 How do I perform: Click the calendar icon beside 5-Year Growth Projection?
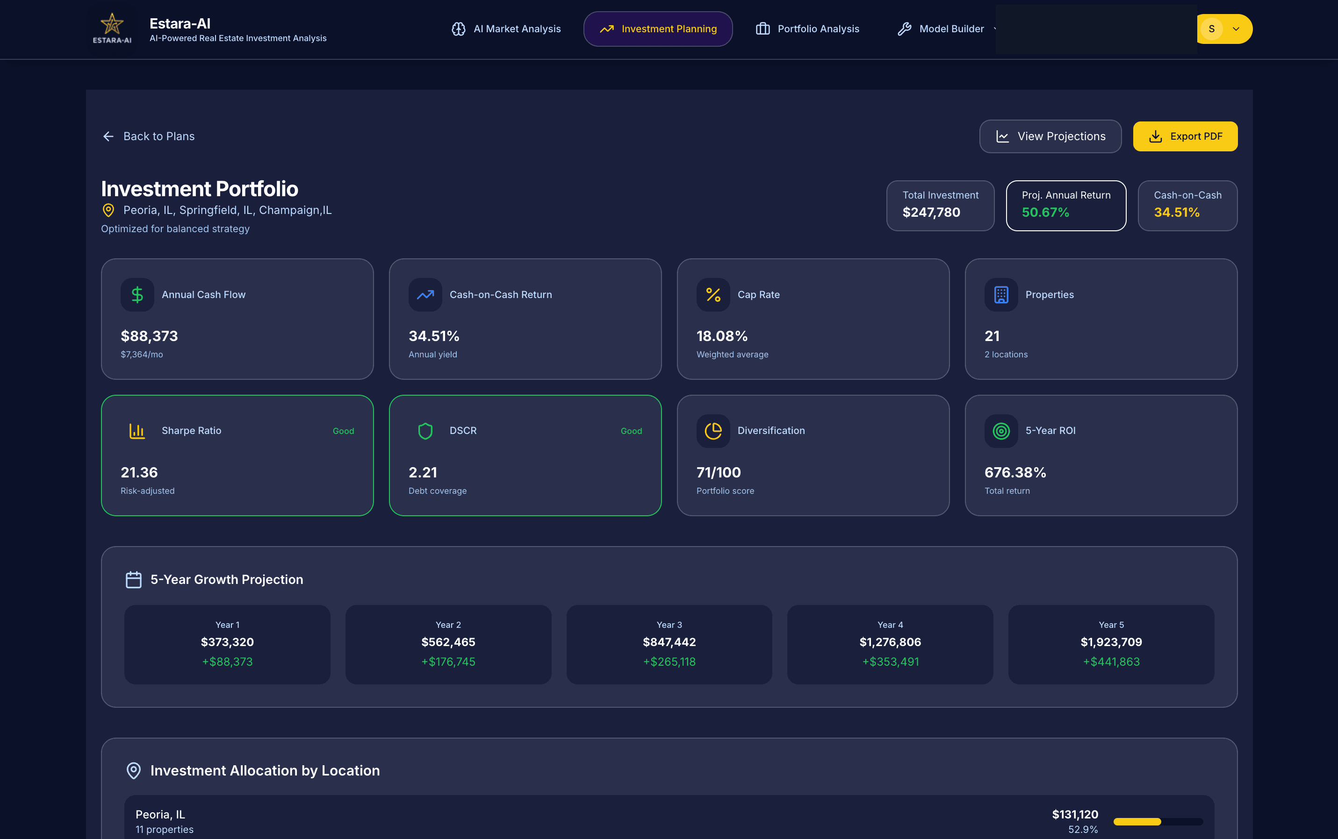click(x=134, y=579)
